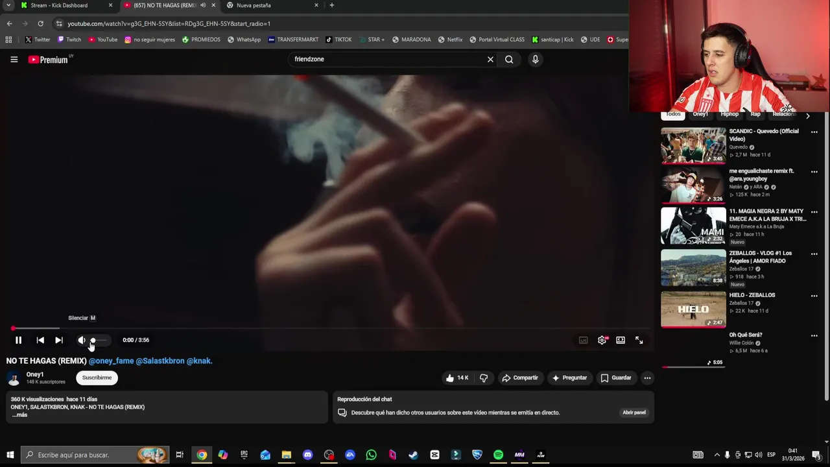Like the video with thumbs up
The height and width of the screenshot is (467, 830).
[x=457, y=377]
